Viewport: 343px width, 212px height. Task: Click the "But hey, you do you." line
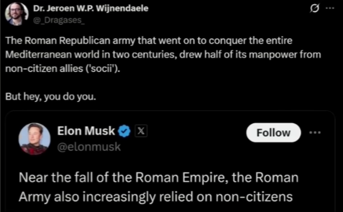51,97
